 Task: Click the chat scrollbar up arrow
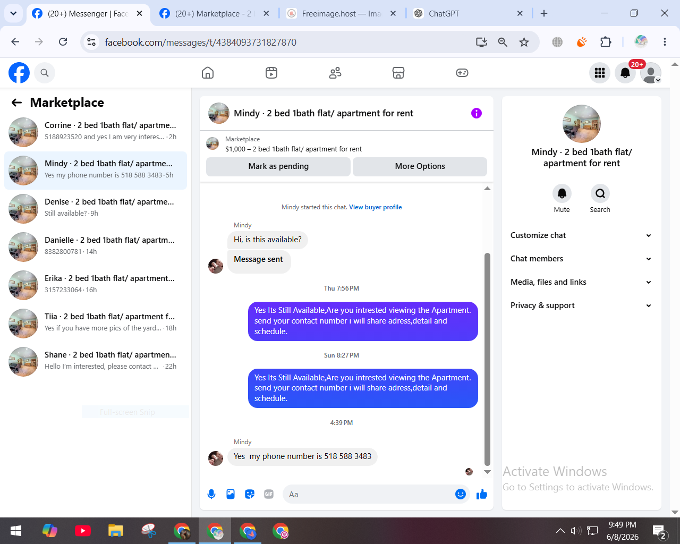(x=487, y=189)
